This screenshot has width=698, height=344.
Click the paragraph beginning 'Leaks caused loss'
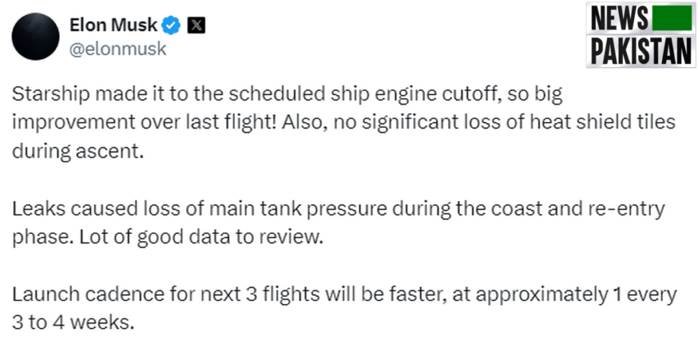338,223
